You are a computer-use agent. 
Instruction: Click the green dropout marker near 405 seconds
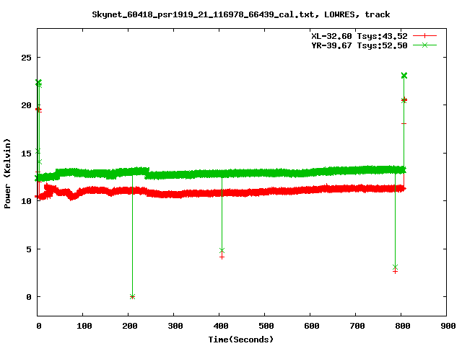pyautogui.click(x=222, y=250)
